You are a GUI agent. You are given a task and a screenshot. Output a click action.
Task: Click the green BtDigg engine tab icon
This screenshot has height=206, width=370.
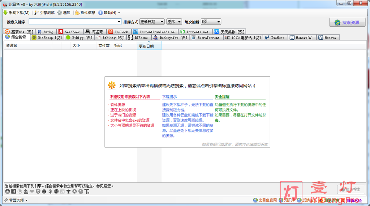click(x=68, y=38)
